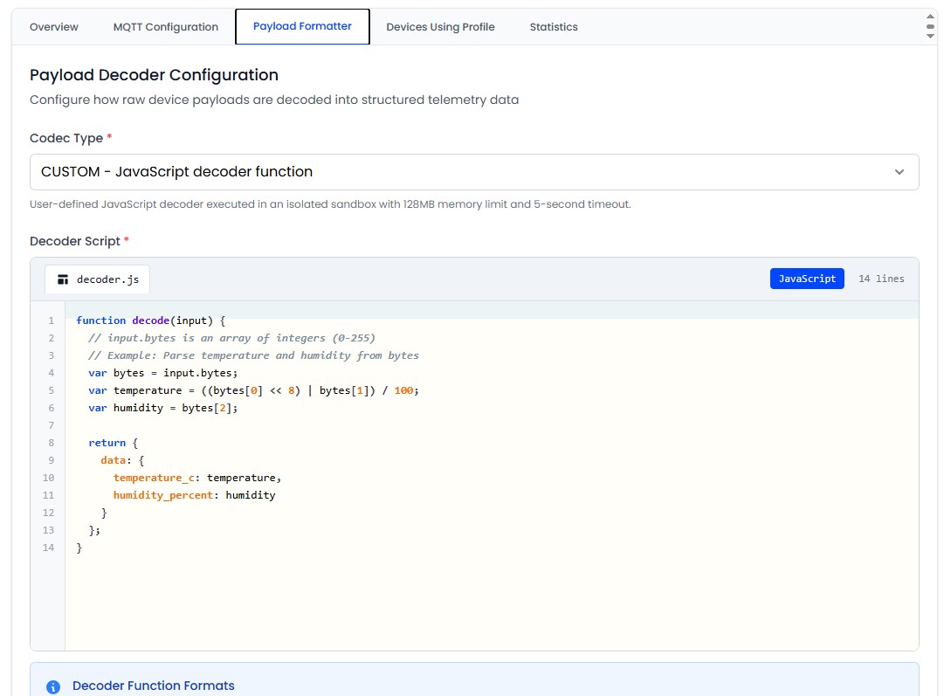Click the tab bar scroll up arrow
944x696 pixels.
pos(930,17)
